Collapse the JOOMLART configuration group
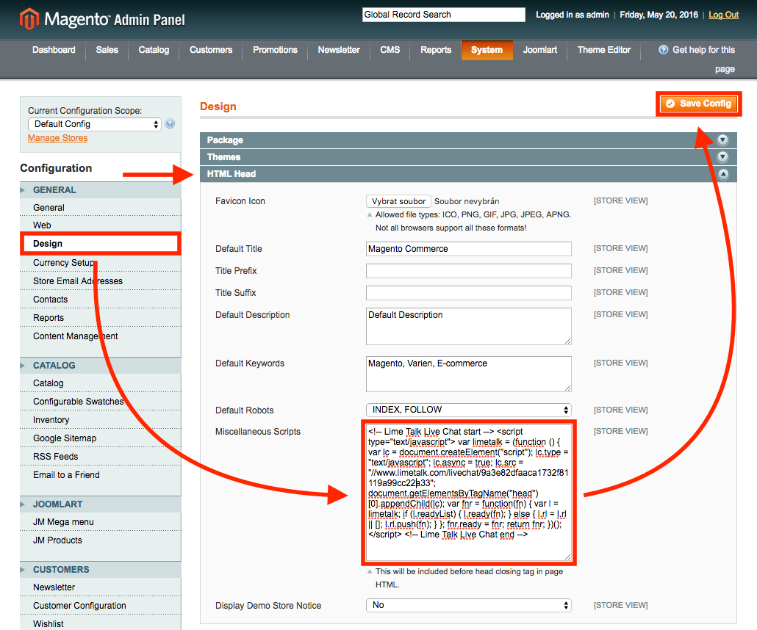The image size is (757, 630). pyautogui.click(x=101, y=504)
